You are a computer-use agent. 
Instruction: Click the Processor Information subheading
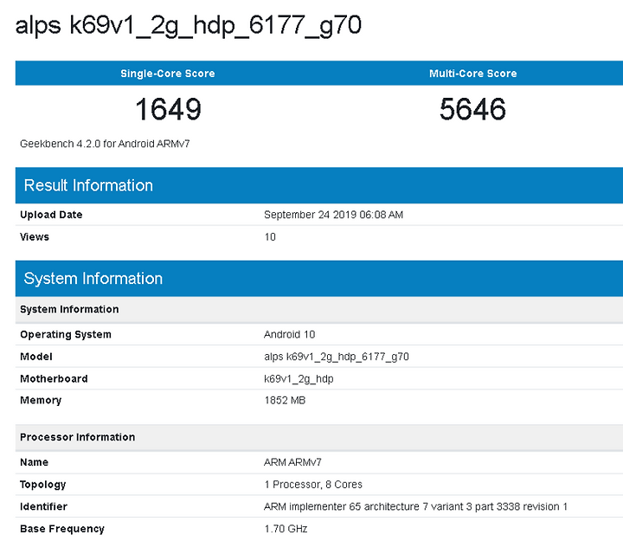78,437
